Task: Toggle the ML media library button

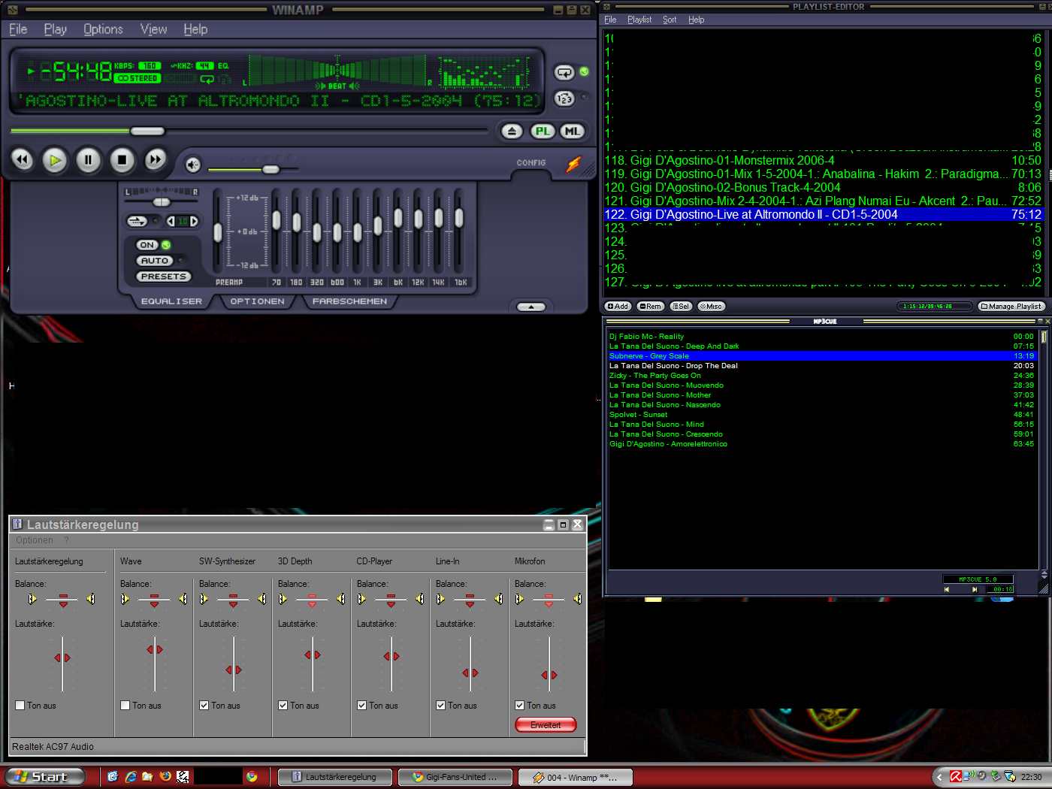Action: [573, 131]
